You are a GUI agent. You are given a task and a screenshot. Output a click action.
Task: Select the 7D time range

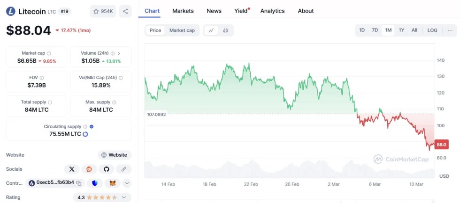(375, 30)
